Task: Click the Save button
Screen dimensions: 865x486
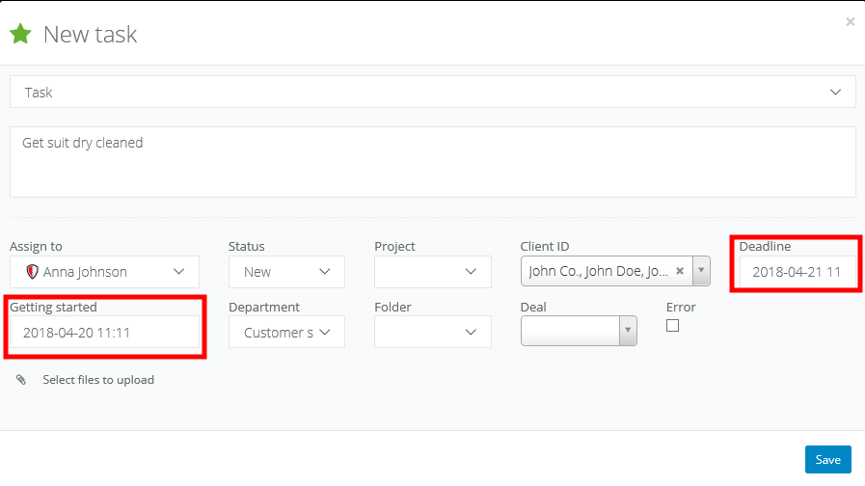Action: click(x=828, y=460)
